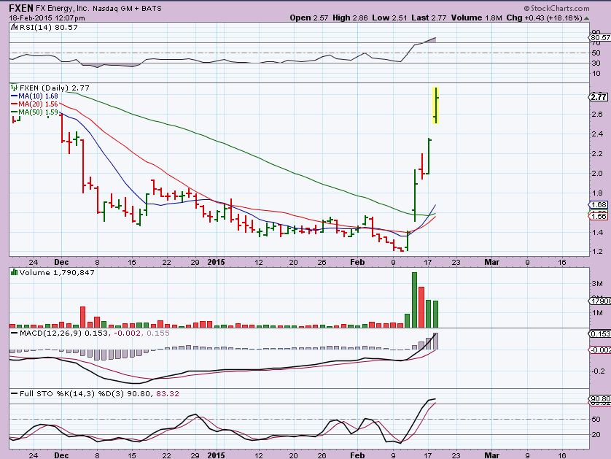The height and width of the screenshot is (459, 611).
Task: Click the Volume 1.8M value in header
Action: (477, 18)
